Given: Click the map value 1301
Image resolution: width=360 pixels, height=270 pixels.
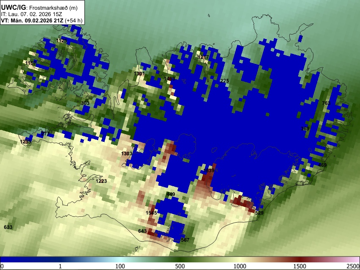Looking at the screenshot, I should pos(139,74).
